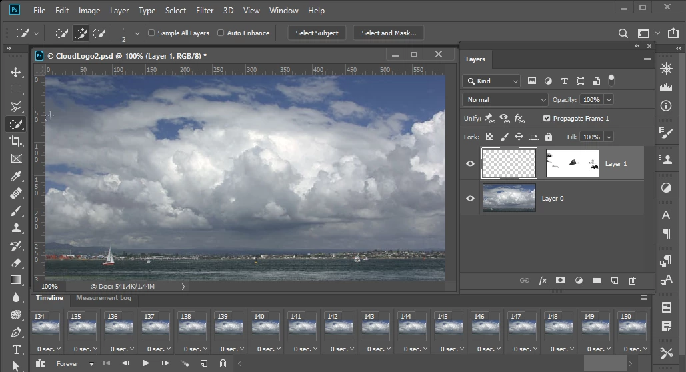This screenshot has height=372, width=686.
Task: Open the Normal blend mode dropdown
Action: pos(505,99)
